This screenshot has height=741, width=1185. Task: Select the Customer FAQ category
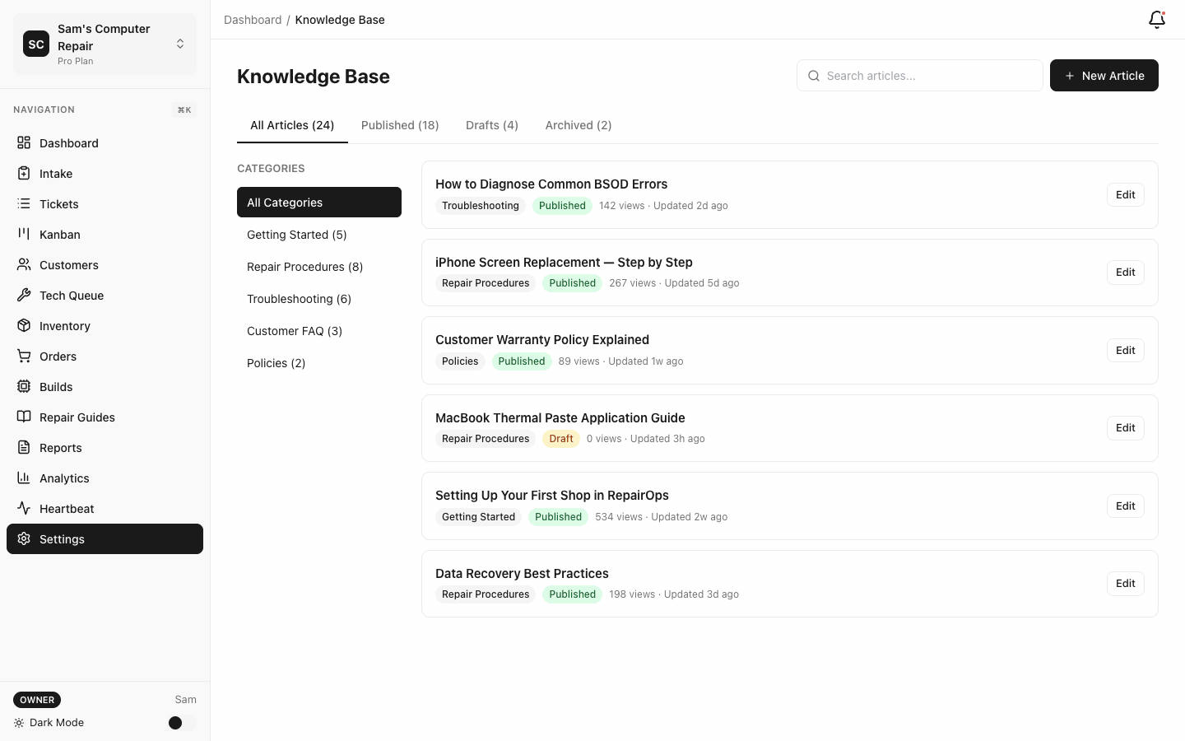(295, 331)
